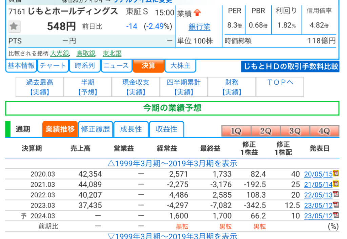Switch to the 修正履歴 tab

pos(95,129)
